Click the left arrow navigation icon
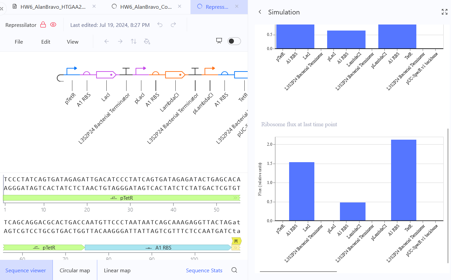 click(x=107, y=41)
